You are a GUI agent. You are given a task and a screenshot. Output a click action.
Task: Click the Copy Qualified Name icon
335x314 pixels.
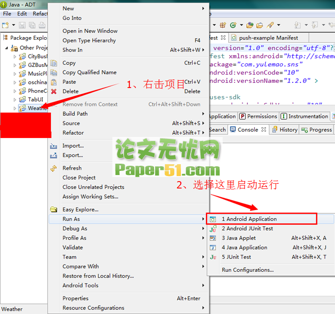click(x=54, y=73)
